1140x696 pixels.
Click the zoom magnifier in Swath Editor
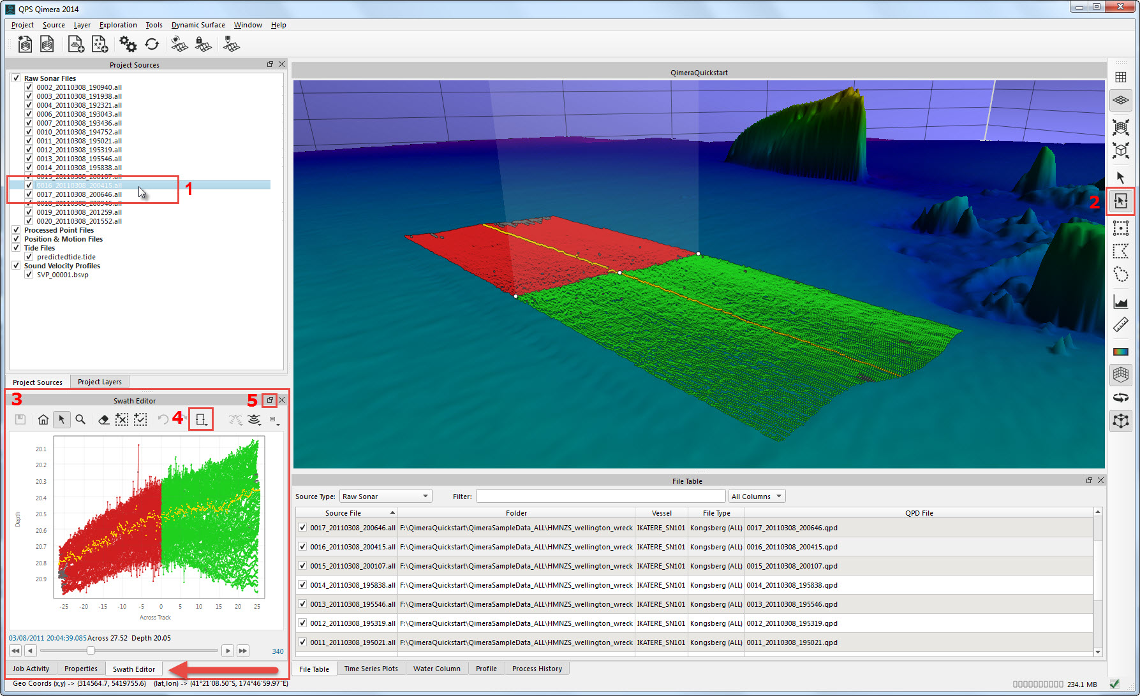click(x=80, y=419)
